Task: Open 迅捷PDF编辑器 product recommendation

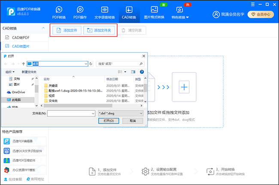Action: [x=24, y=141]
